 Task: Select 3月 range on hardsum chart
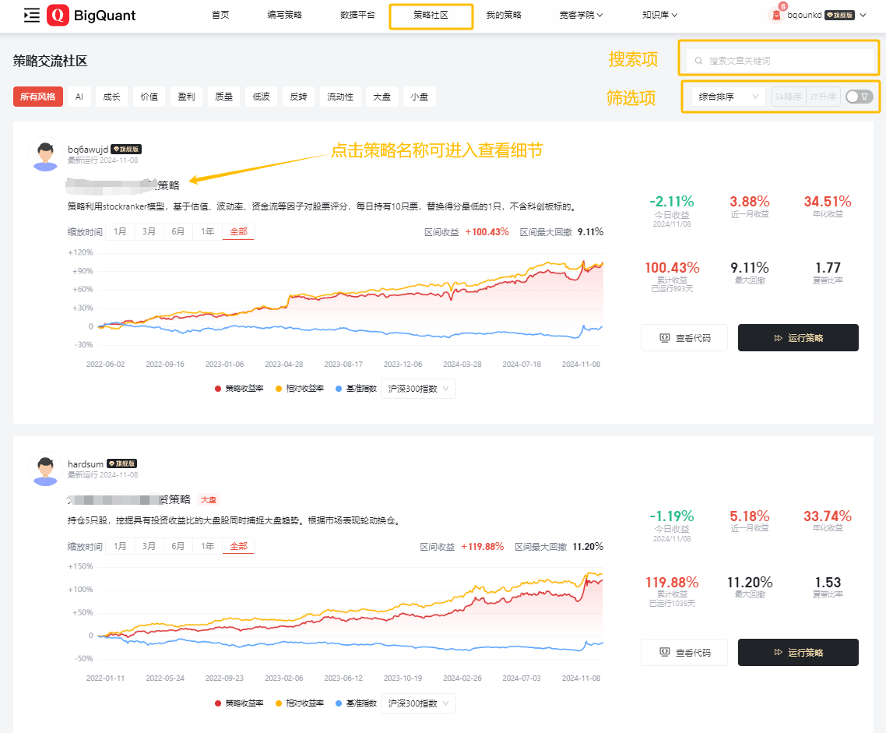pyautogui.click(x=149, y=546)
